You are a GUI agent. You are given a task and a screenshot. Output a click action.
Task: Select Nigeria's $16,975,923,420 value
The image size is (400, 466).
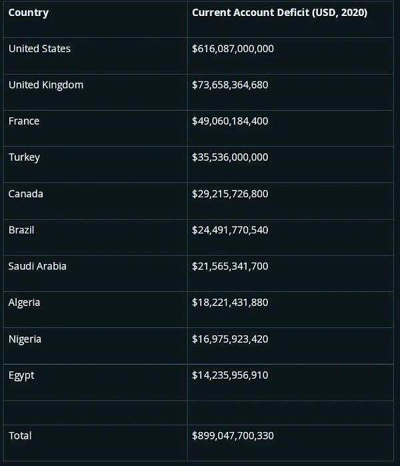(230, 339)
